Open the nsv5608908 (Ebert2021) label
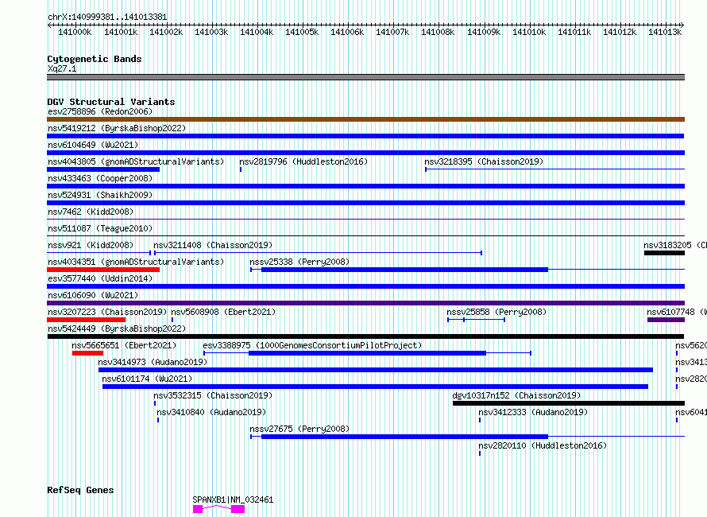 click(223, 312)
